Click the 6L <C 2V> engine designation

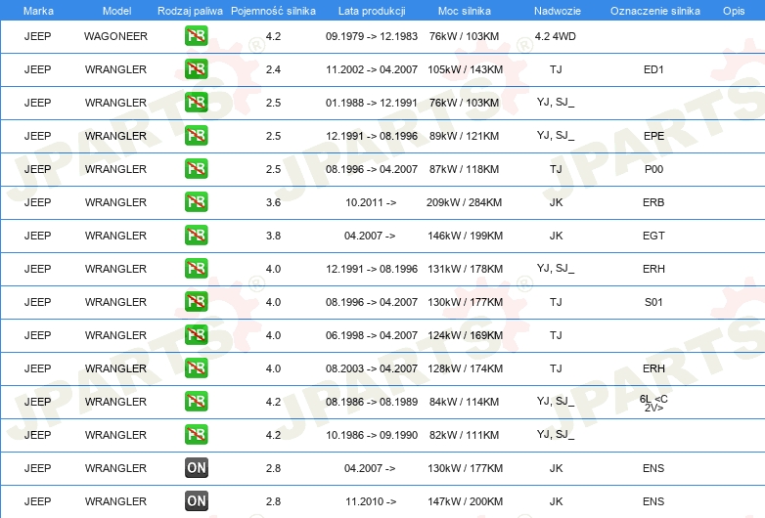pos(653,403)
